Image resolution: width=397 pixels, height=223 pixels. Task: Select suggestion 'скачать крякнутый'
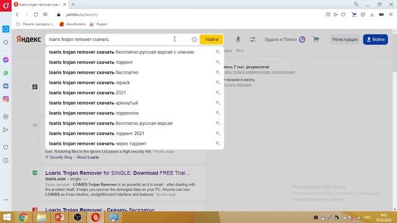[135, 103]
